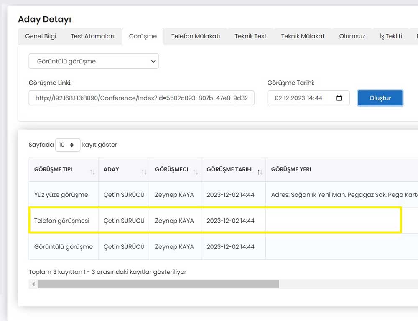Click the Görüşme Yeri column header

342,170
